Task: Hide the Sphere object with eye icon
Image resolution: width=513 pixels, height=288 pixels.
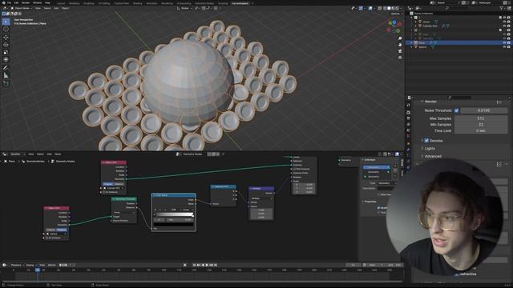Action: click(504, 47)
